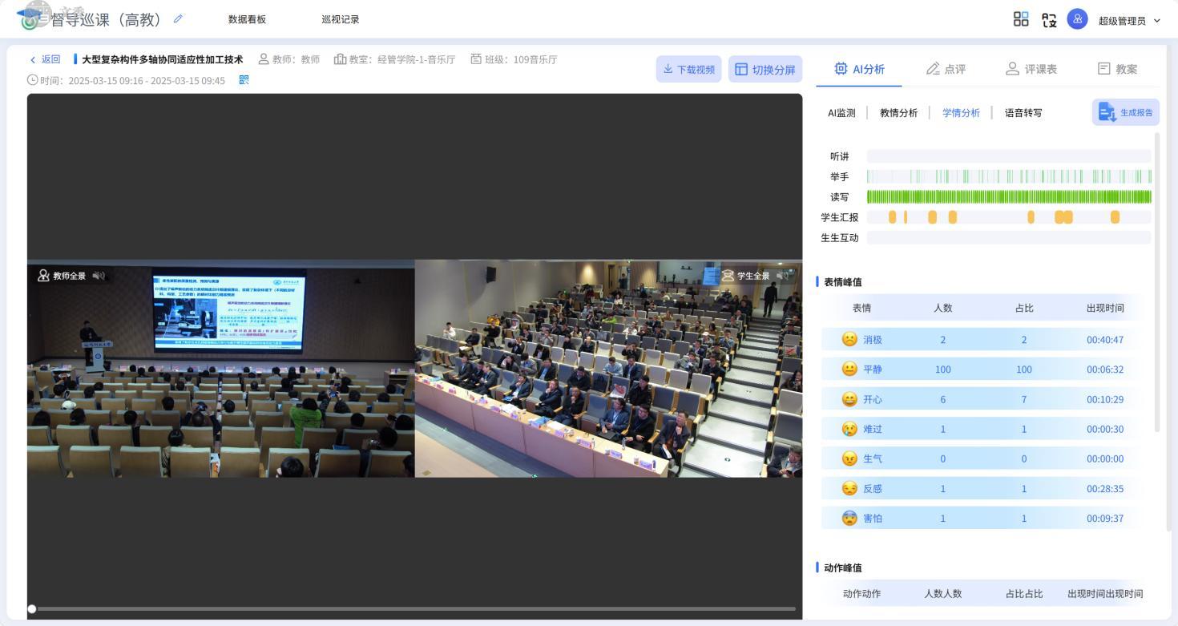The image size is (1178, 626).
Task: Click 切换分屏 split-screen button
Action: [764, 70]
